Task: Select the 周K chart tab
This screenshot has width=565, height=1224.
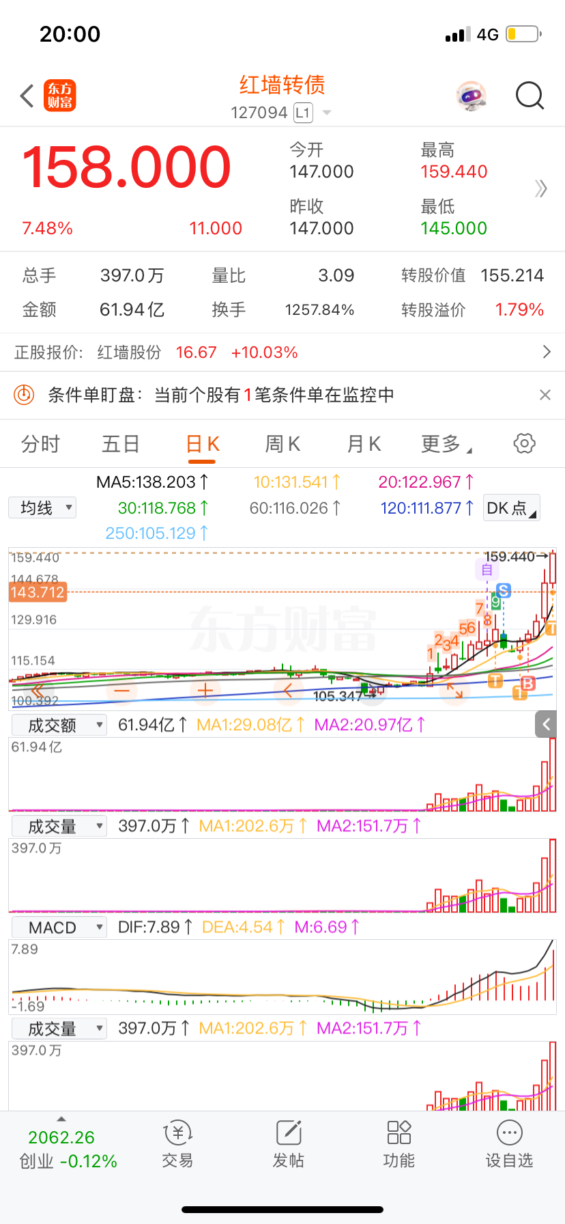Action: 282,444
